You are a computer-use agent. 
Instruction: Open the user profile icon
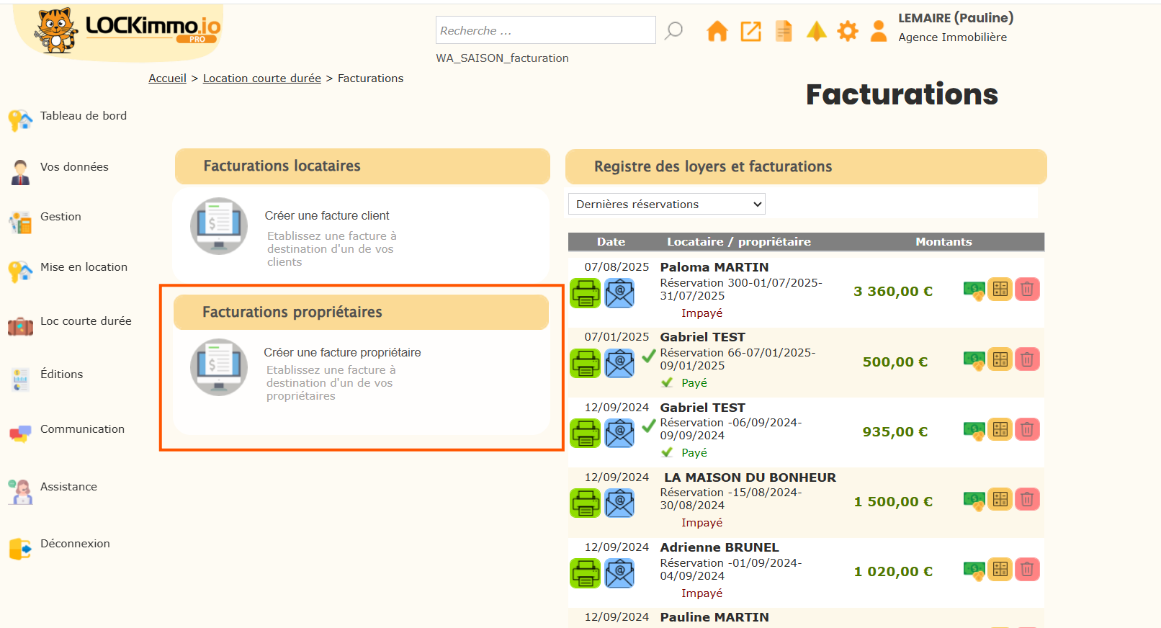point(878,31)
